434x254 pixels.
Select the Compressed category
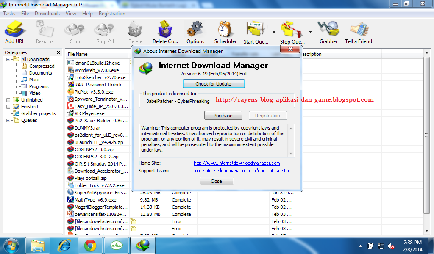pyautogui.click(x=42, y=66)
